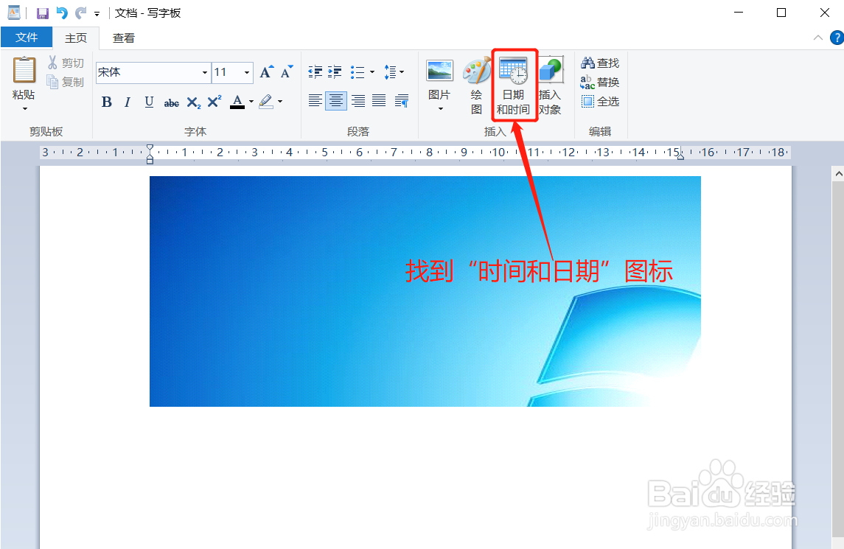Click the WordPad application icon in title bar
This screenshot has width=844, height=549.
coord(13,13)
